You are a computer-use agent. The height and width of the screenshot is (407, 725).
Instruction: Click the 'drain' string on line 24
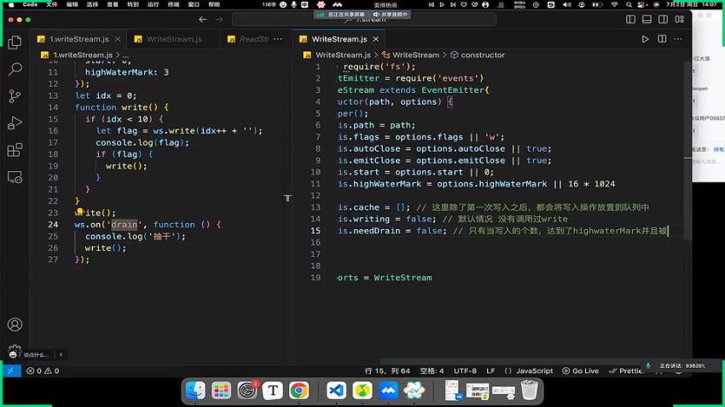click(x=124, y=224)
